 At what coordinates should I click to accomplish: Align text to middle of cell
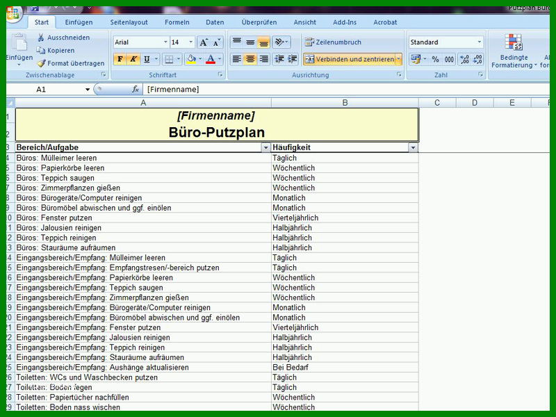click(x=250, y=42)
